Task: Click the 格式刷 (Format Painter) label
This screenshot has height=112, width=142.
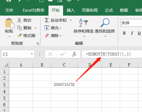Action: pyautogui.click(x=29, y=35)
